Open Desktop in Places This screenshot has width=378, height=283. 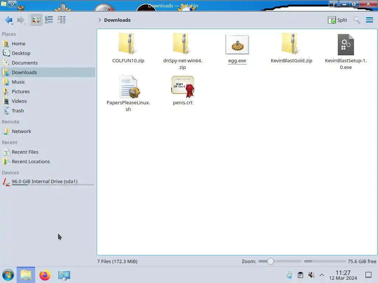click(x=48, y=53)
